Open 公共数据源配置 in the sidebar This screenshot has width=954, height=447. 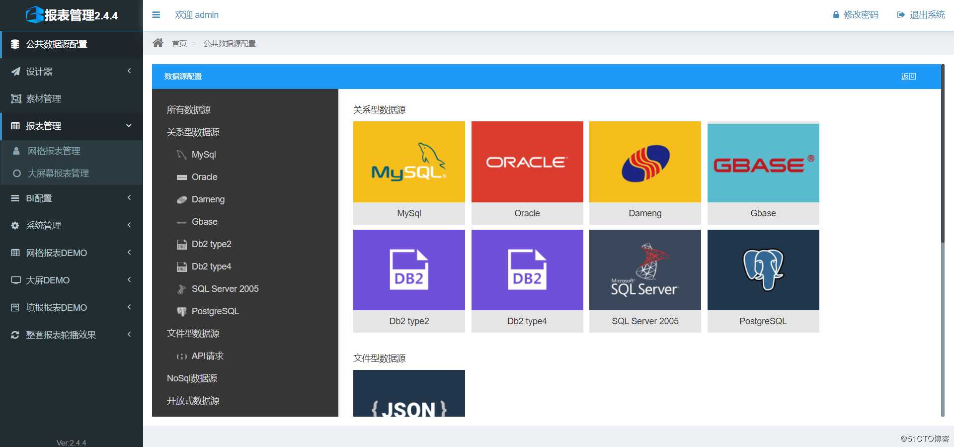(72, 44)
